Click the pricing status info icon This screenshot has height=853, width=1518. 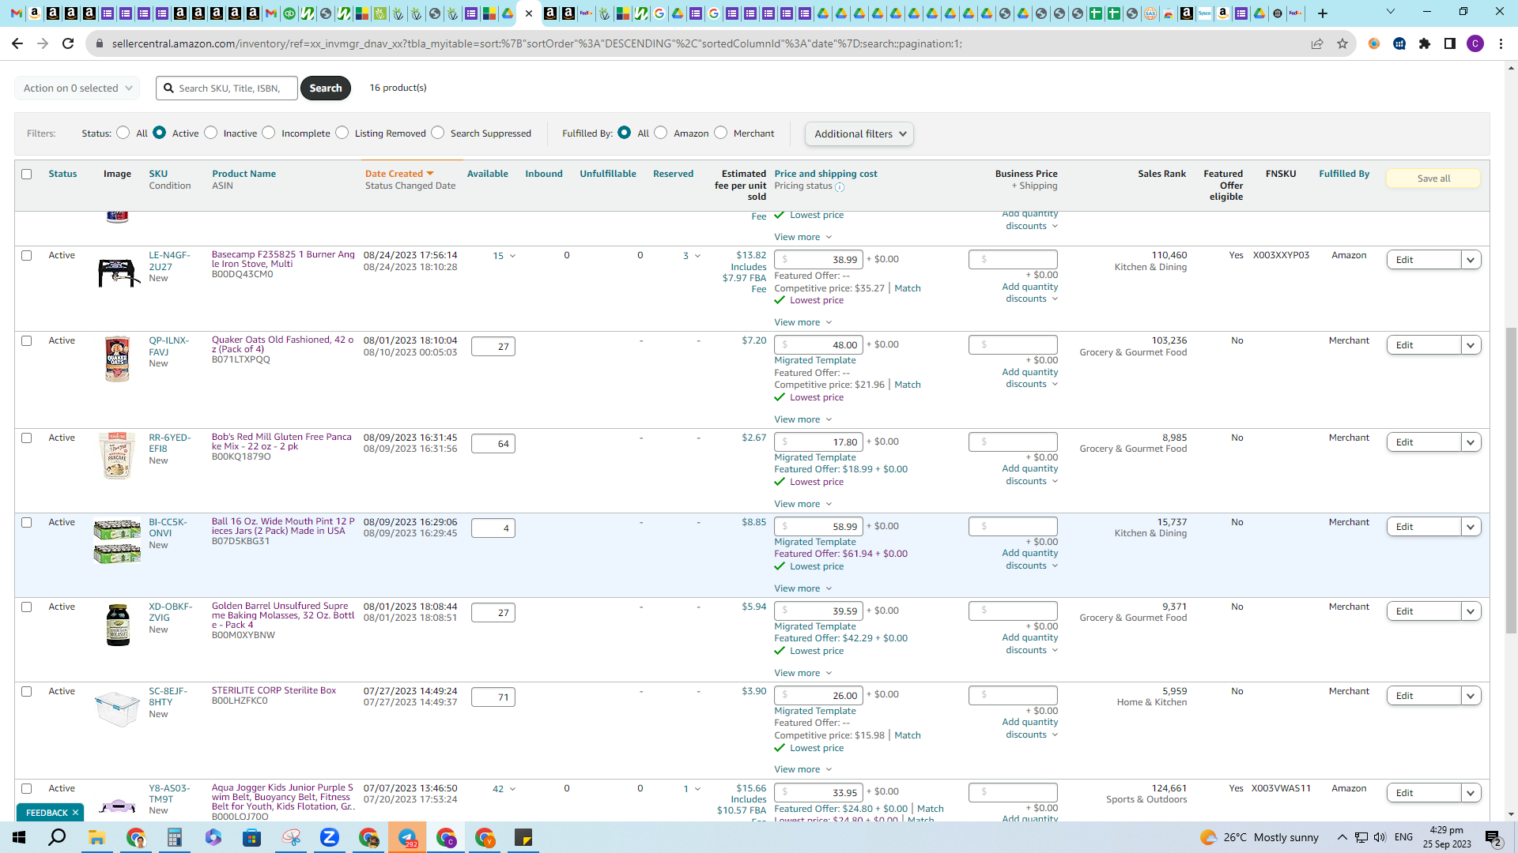pyautogui.click(x=840, y=187)
